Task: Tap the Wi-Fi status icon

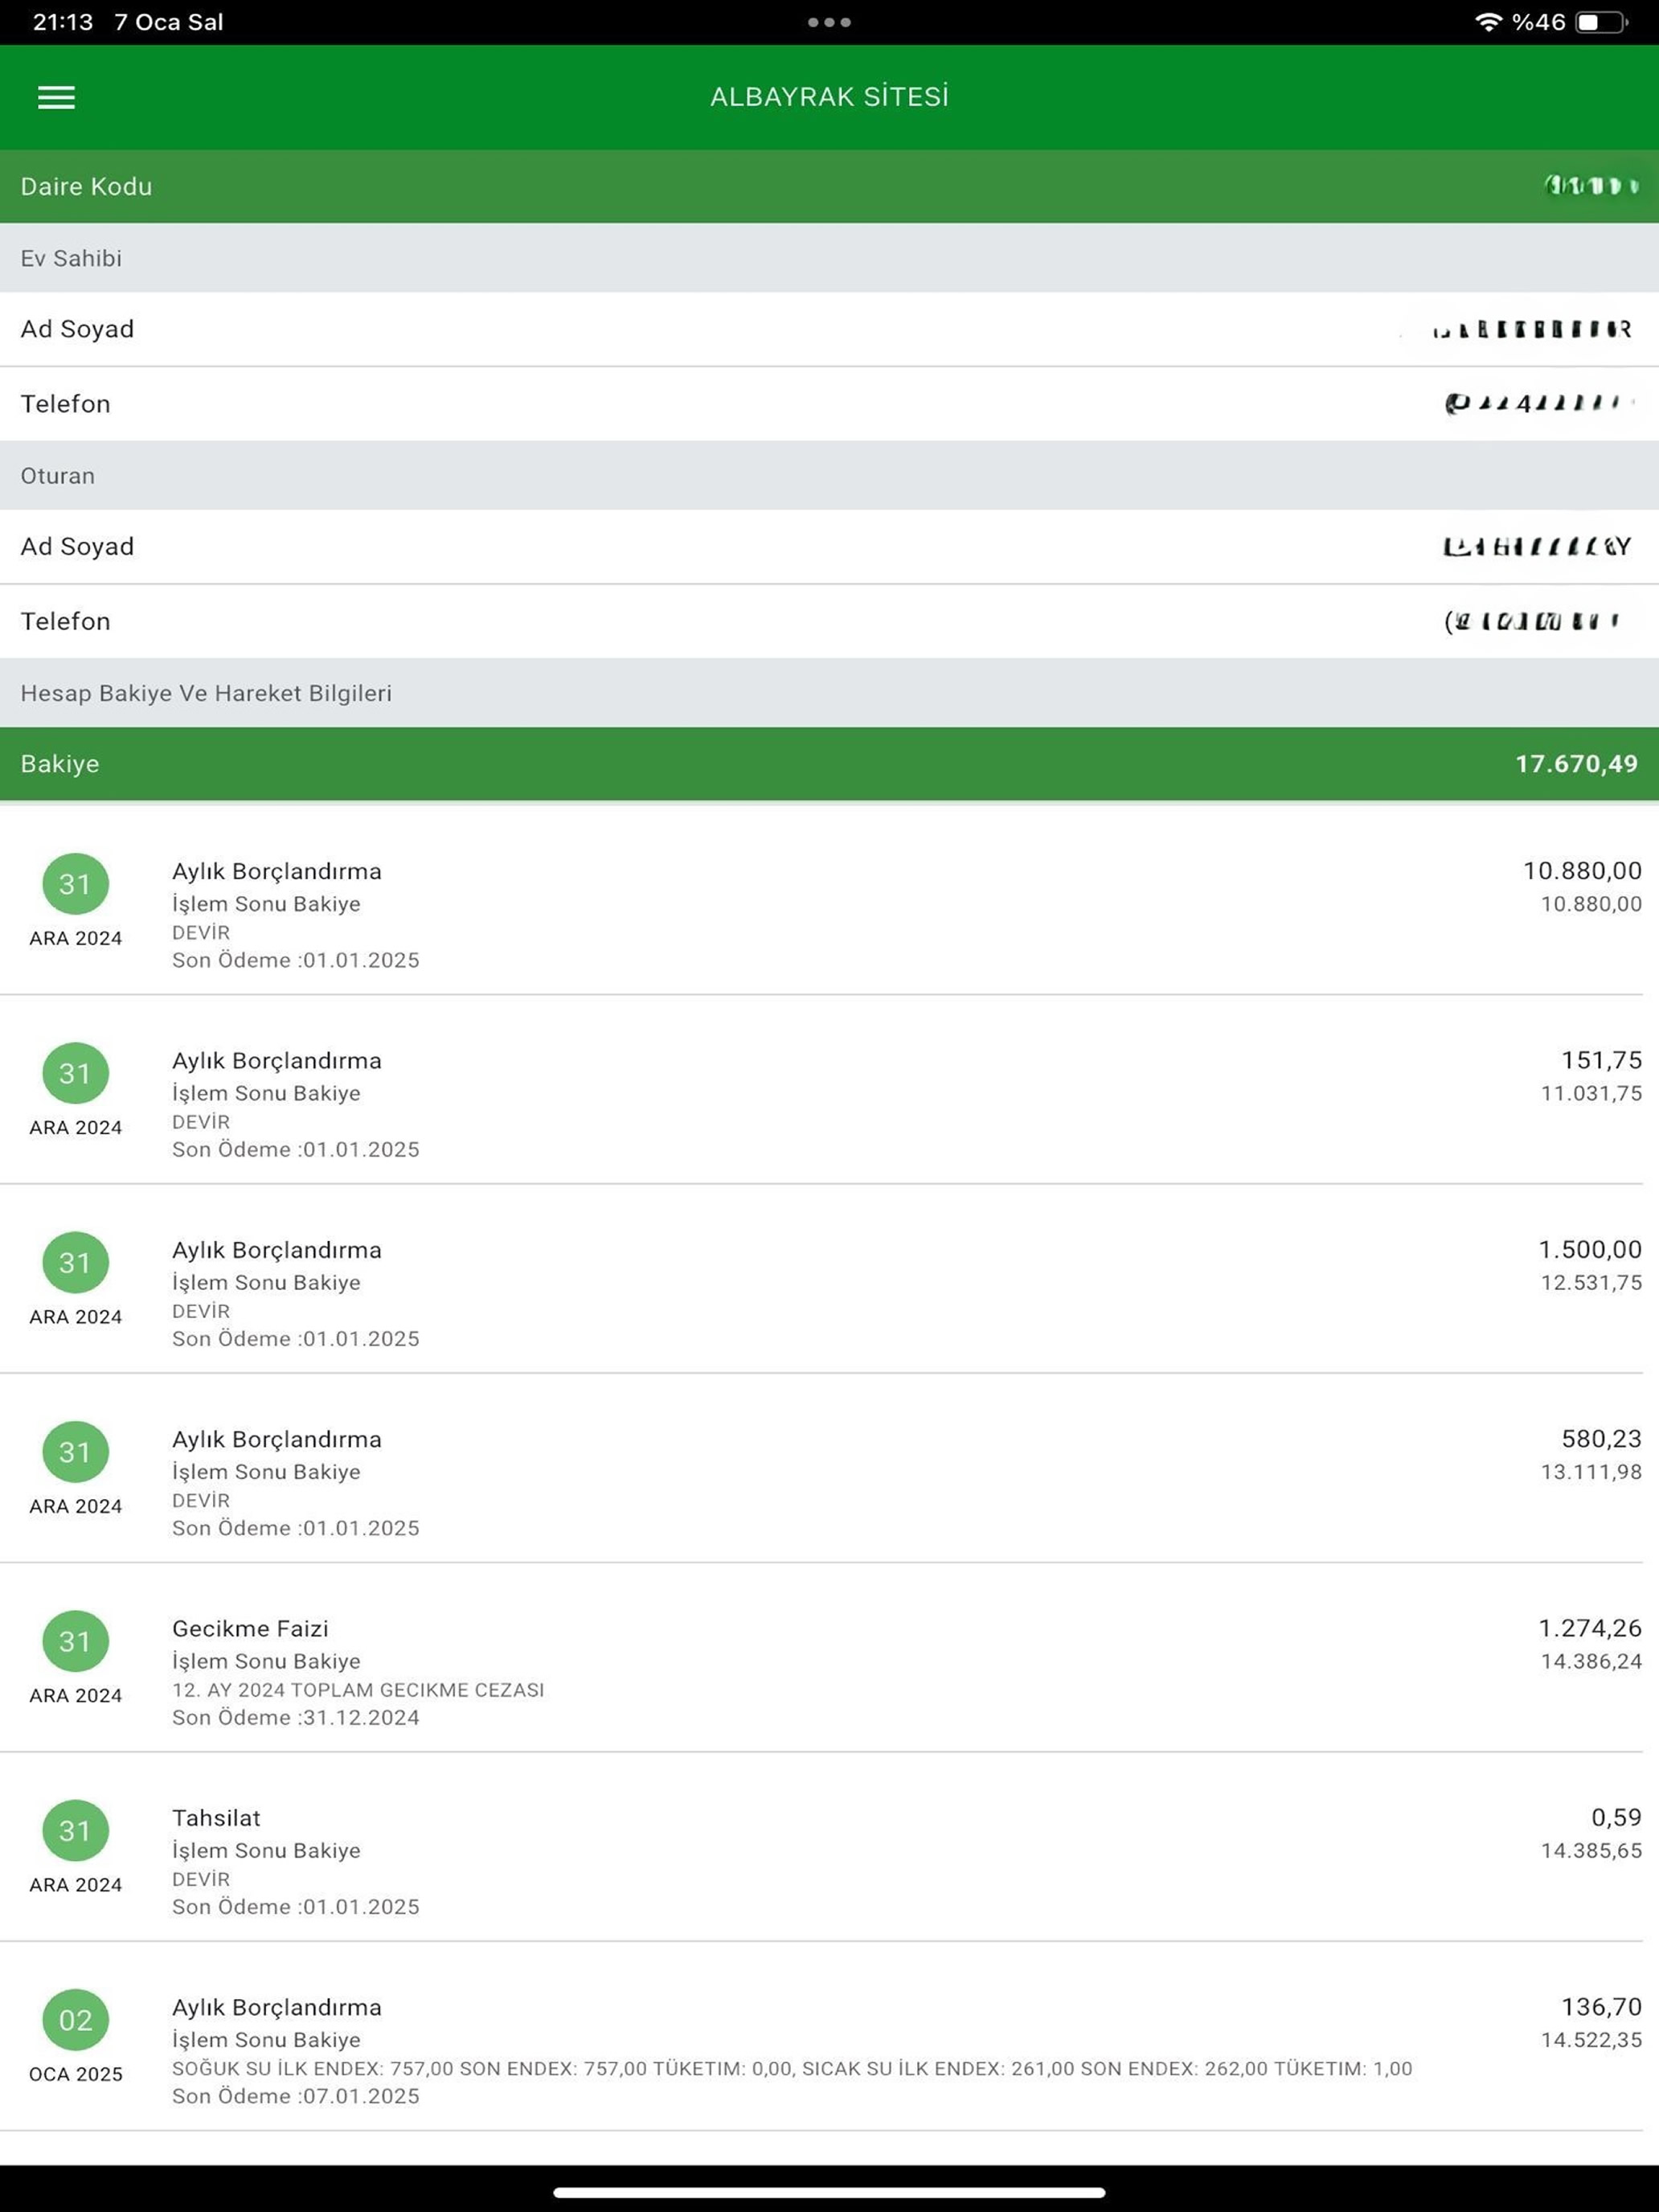Action: pyautogui.click(x=1488, y=22)
